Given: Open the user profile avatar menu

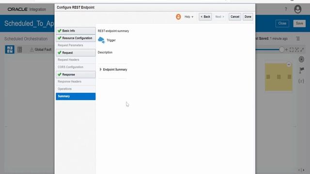Looking at the screenshot, I should pos(297,9).
